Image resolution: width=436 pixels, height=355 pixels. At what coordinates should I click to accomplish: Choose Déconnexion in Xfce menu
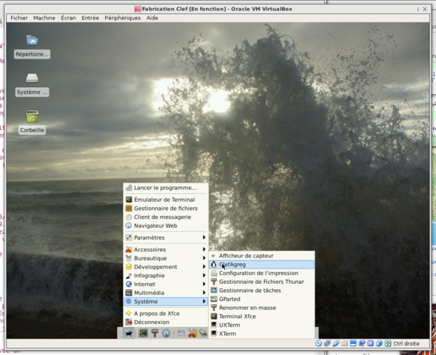(166, 322)
